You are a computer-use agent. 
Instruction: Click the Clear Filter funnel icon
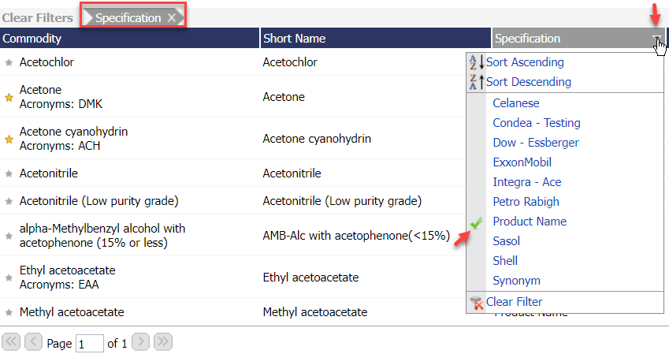click(476, 302)
